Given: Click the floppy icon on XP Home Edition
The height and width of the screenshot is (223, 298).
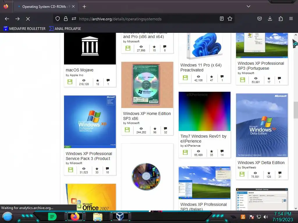Looking at the screenshot, I should click(127, 130).
